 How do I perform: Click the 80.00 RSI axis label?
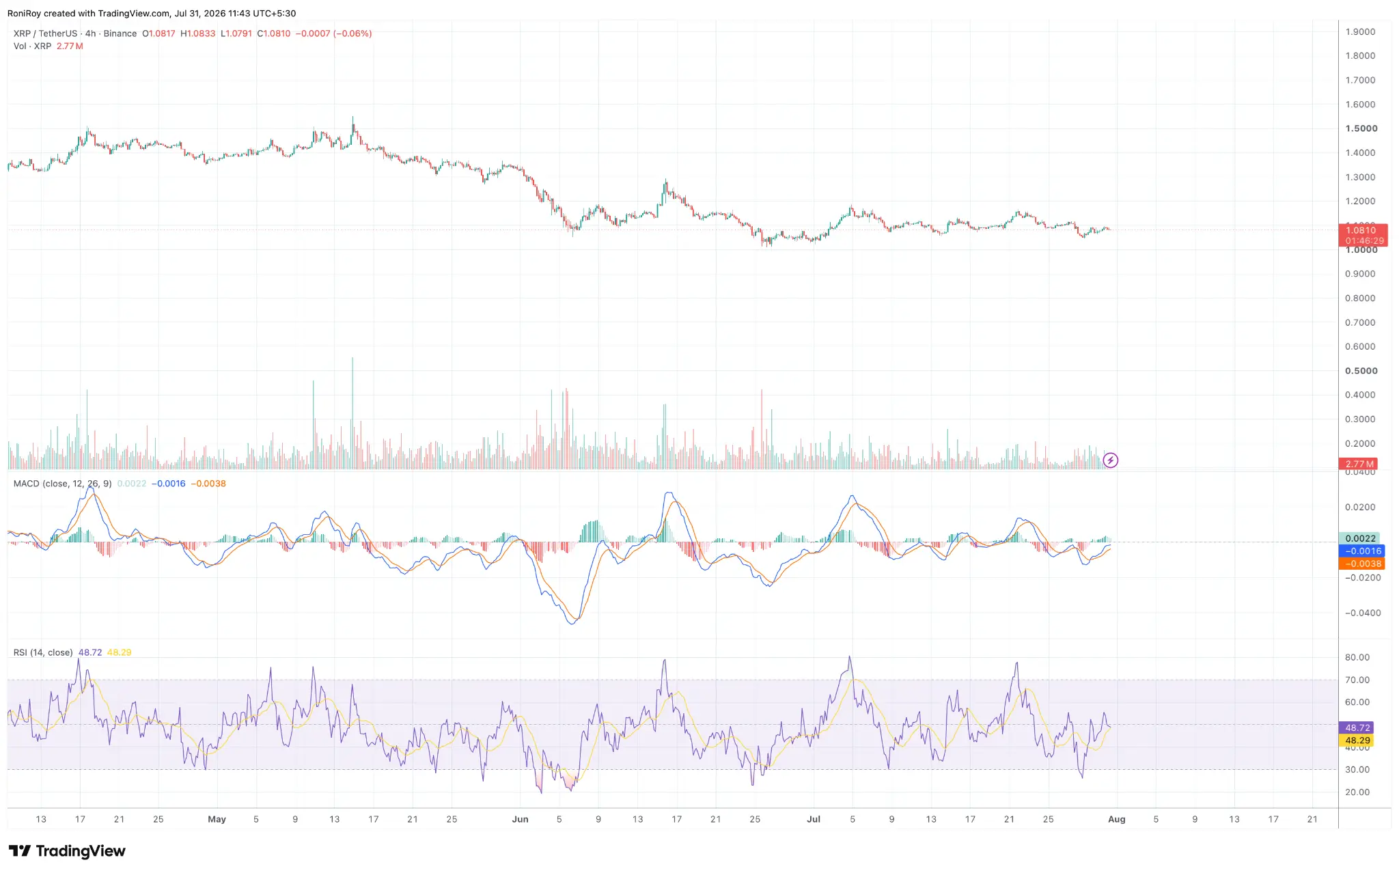[1357, 657]
